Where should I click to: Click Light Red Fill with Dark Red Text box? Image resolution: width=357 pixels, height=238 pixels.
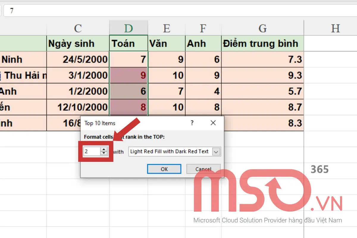pos(170,151)
